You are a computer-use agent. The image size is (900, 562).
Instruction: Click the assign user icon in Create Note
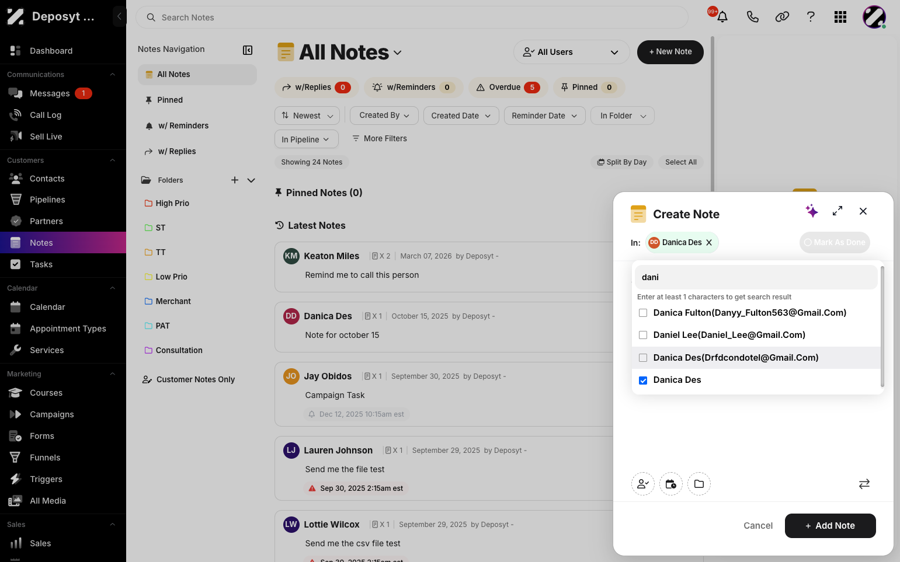pos(643,484)
